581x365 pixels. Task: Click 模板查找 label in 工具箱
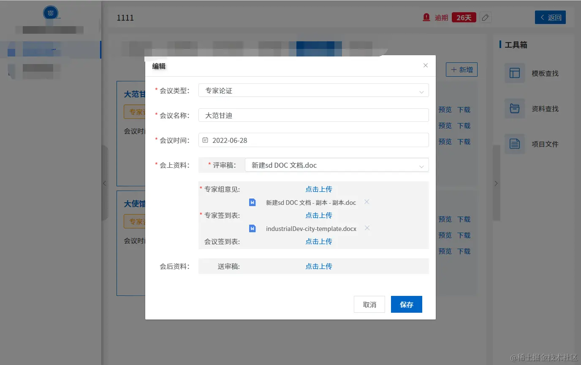(x=545, y=73)
